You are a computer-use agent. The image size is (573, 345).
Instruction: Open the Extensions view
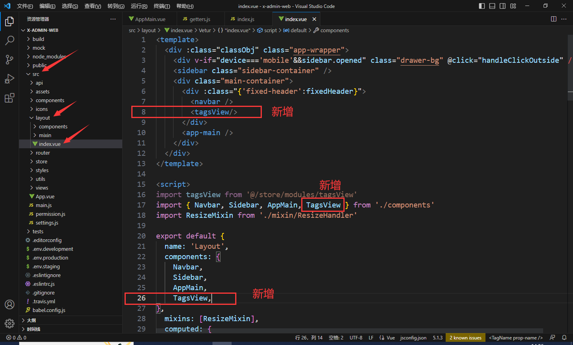coord(10,98)
